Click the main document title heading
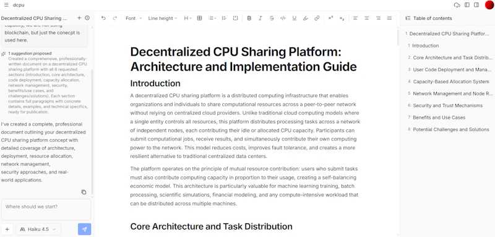The height and width of the screenshot is (237, 495). point(243,59)
